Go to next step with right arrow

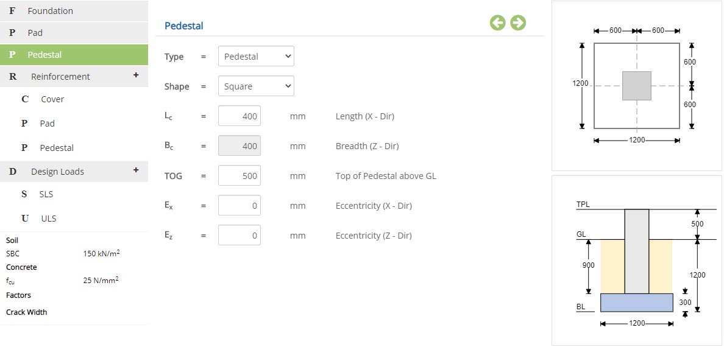[x=518, y=23]
